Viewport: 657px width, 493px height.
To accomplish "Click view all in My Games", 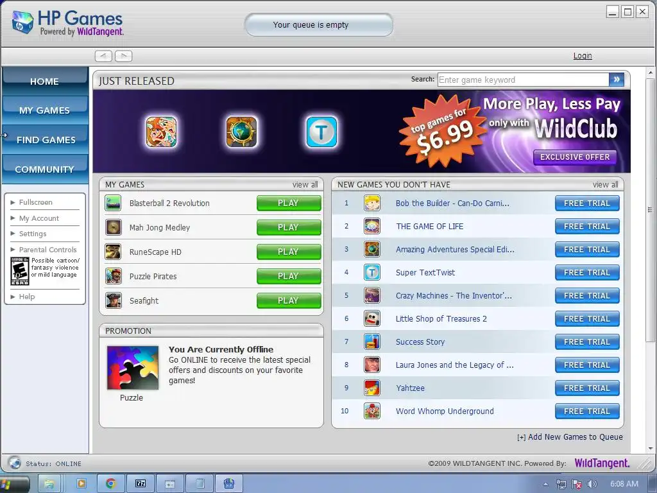I will (305, 184).
